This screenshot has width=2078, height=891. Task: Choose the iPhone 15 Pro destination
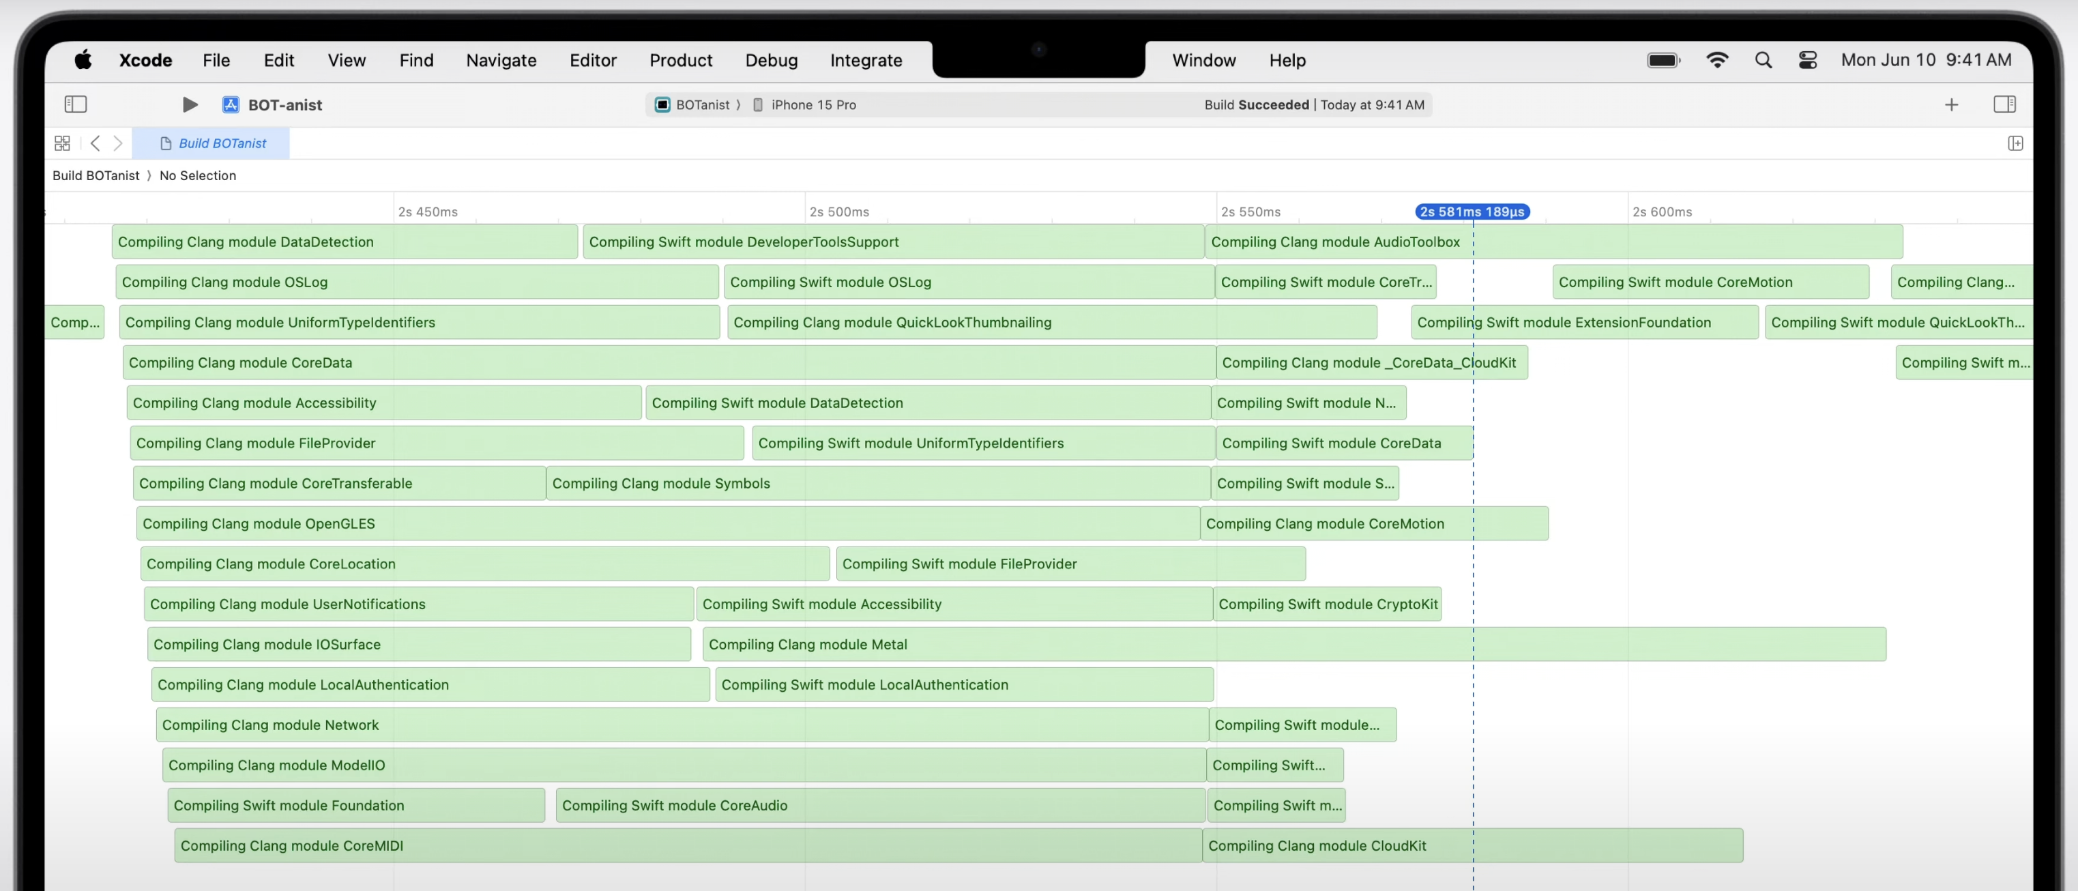point(813,104)
